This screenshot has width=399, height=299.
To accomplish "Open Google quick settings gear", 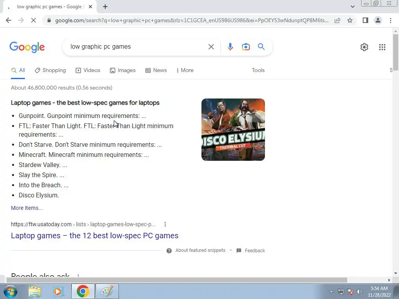I will point(364,47).
